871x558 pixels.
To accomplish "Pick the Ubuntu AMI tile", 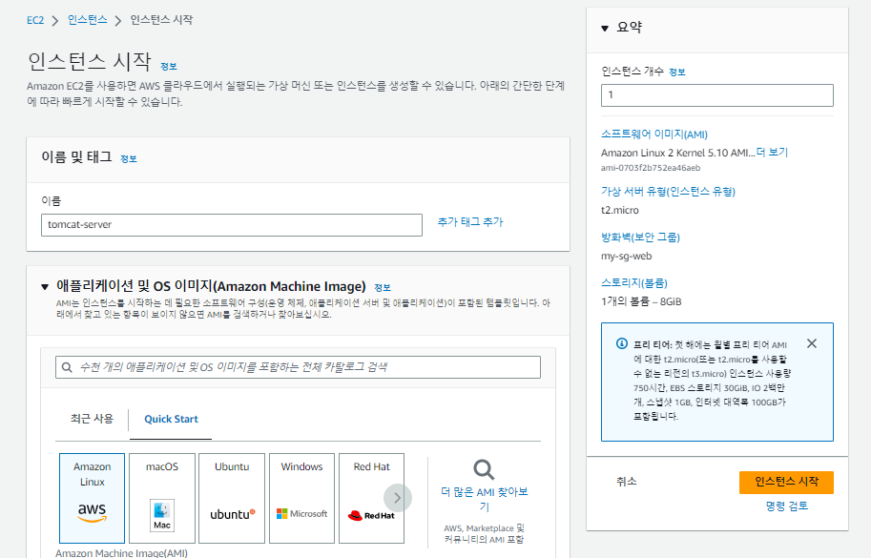I will [232, 498].
